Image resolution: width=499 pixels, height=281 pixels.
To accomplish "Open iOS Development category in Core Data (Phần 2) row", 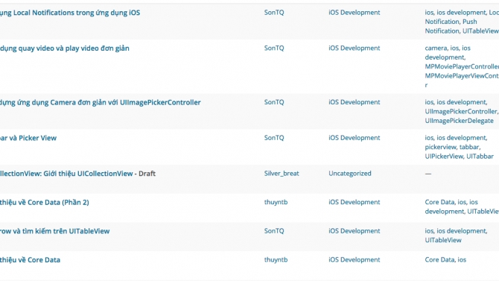I will pyautogui.click(x=355, y=202).
